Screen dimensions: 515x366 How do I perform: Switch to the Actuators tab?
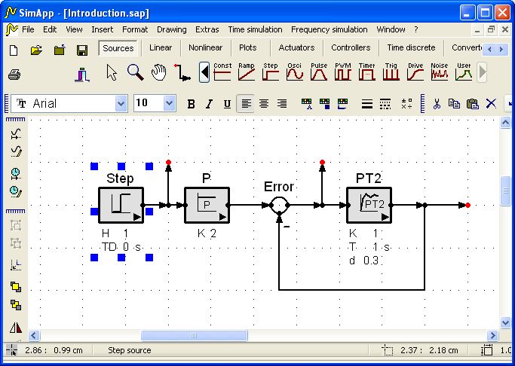click(296, 47)
